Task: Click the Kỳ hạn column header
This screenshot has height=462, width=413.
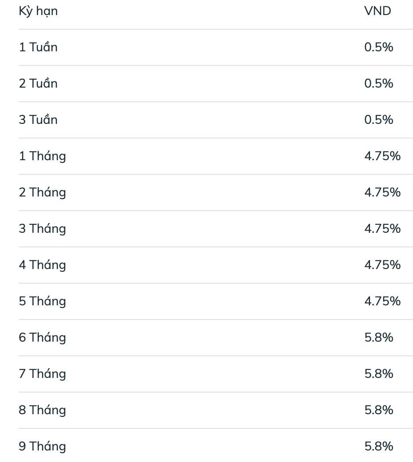Action: (x=38, y=12)
